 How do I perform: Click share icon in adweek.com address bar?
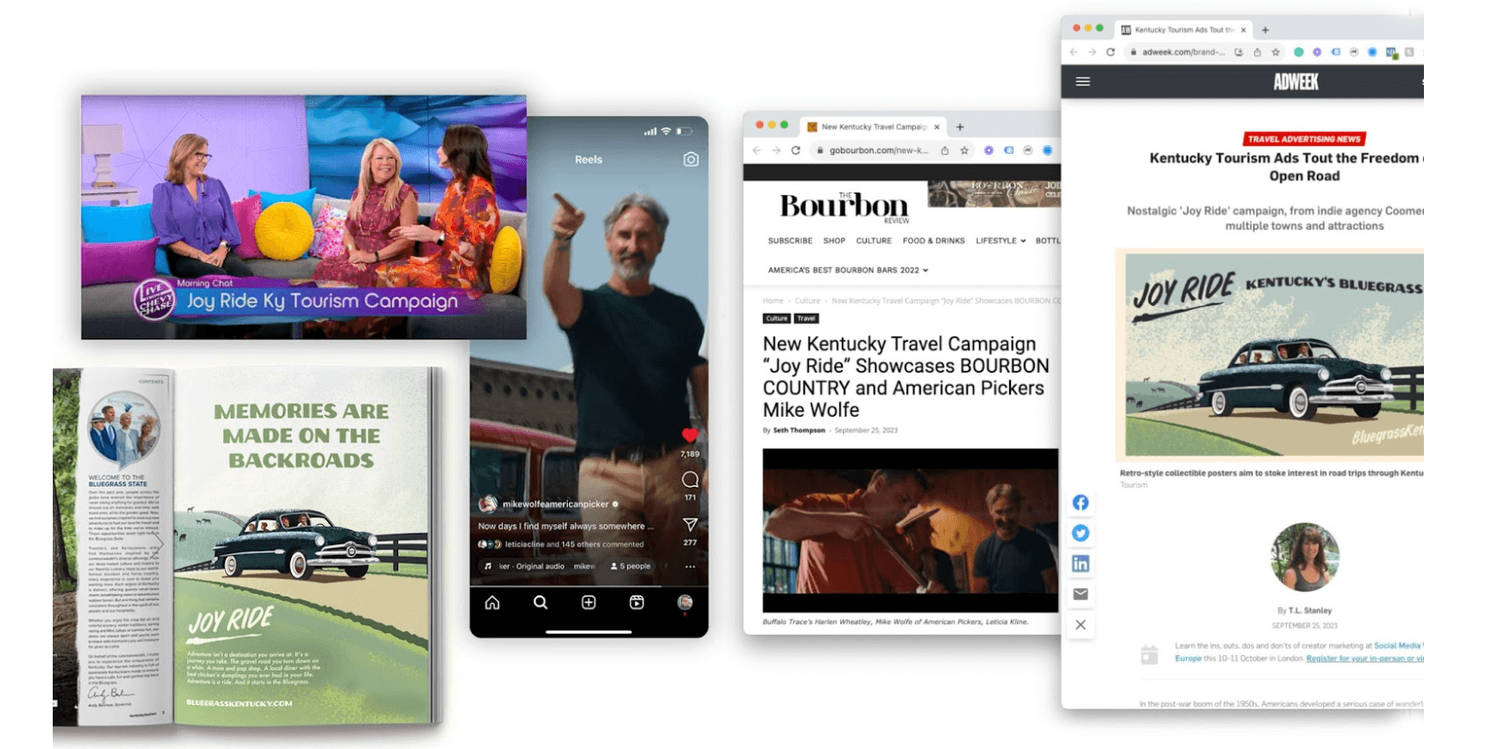tap(1257, 52)
